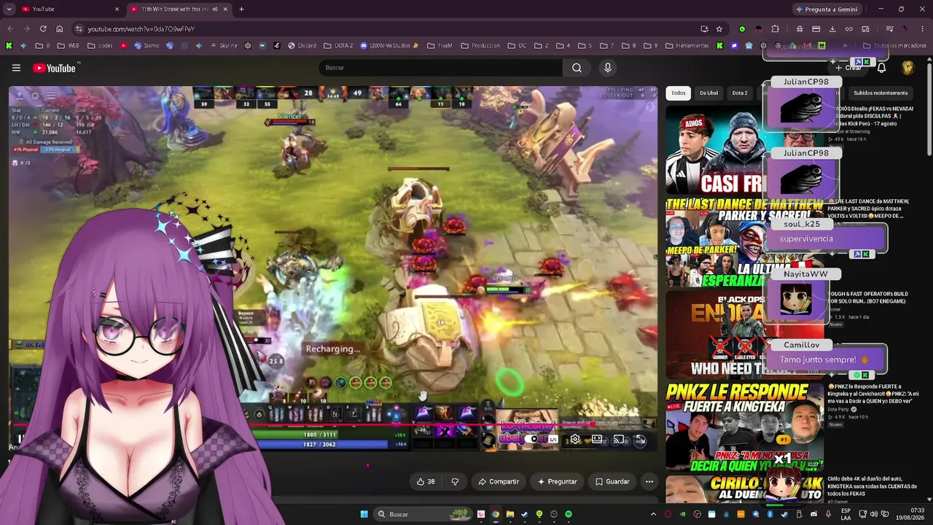The height and width of the screenshot is (525, 933).
Task: Show hidden system tray icons
Action: click(653, 514)
